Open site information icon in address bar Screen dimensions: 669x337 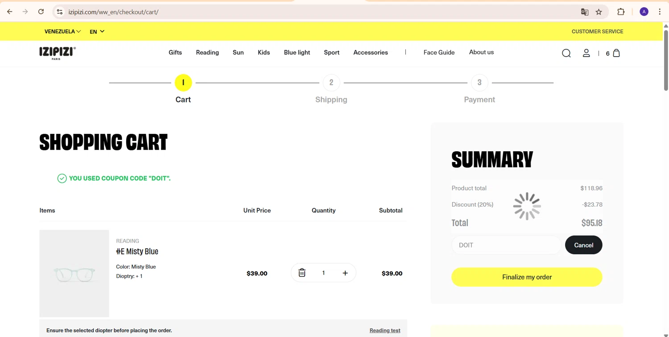click(x=60, y=12)
